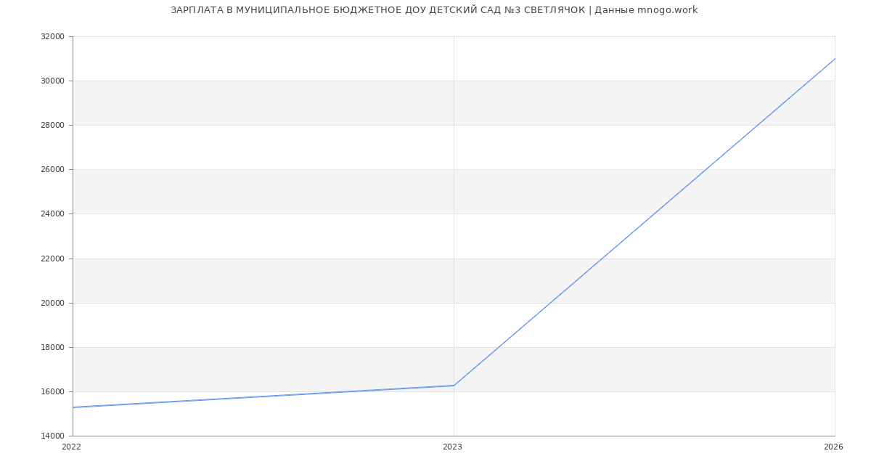The width and height of the screenshot is (871, 472).
Task: Click the y-axis label 32000
Action: coord(52,36)
